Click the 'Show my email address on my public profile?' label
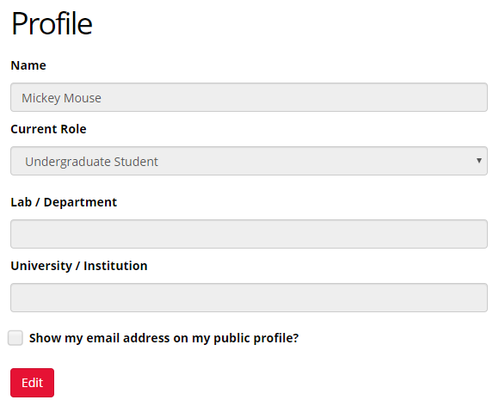The height and width of the screenshot is (406, 499). coord(163,338)
